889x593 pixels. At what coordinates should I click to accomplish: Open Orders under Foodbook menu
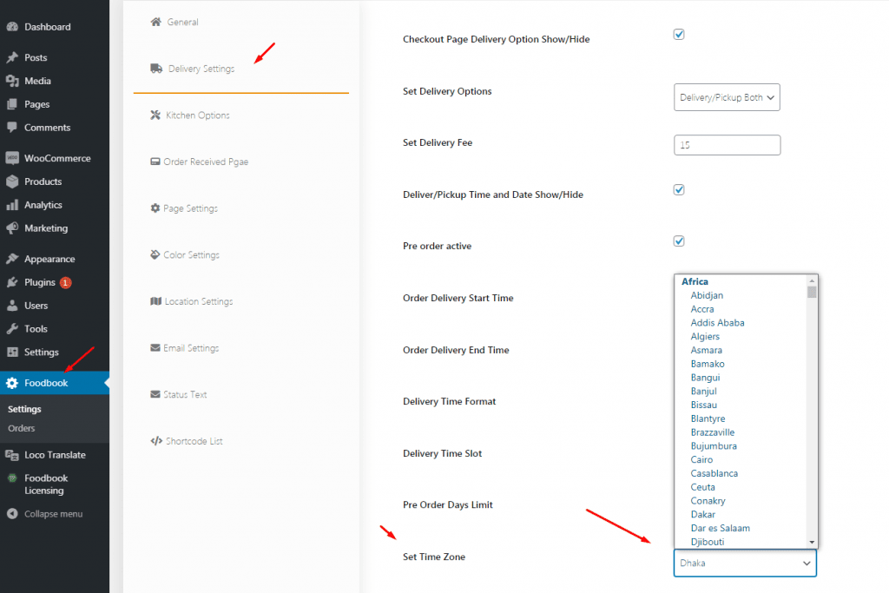(x=22, y=428)
